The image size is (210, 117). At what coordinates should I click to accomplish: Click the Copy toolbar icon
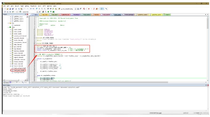19,9
